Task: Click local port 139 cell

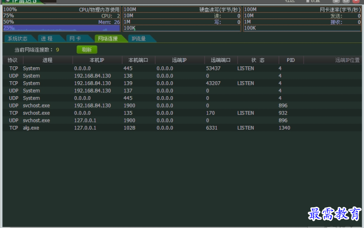Action: coord(128,83)
